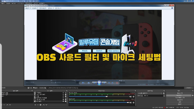Open the desktop audio gear settings
194x109 pixels.
pos(133,97)
